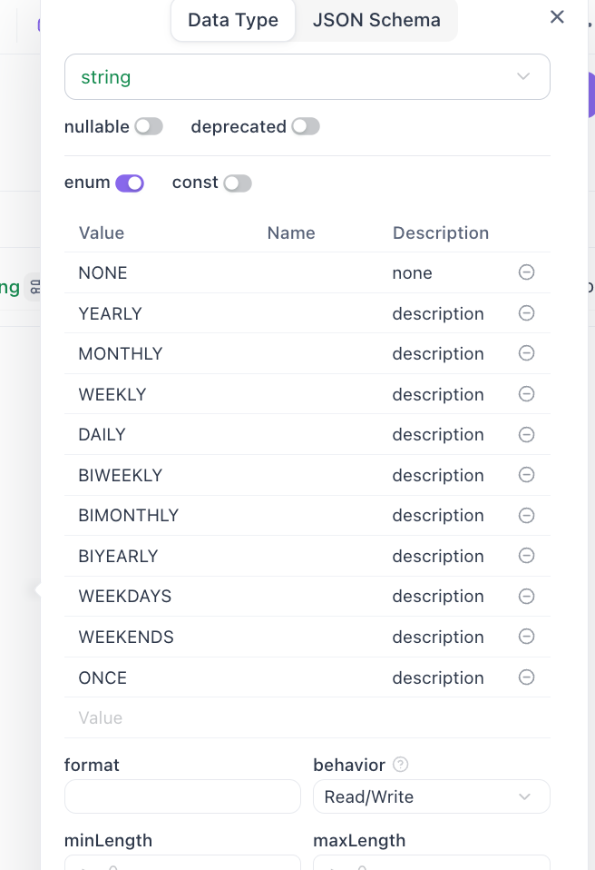The image size is (595, 870).
Task: Delete the DAILY enum row
Action: point(526,434)
